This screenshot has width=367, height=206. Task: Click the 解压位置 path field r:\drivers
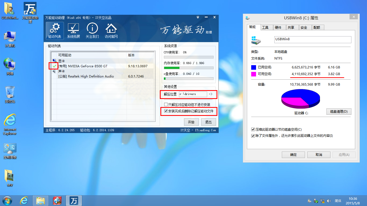pos(193,94)
